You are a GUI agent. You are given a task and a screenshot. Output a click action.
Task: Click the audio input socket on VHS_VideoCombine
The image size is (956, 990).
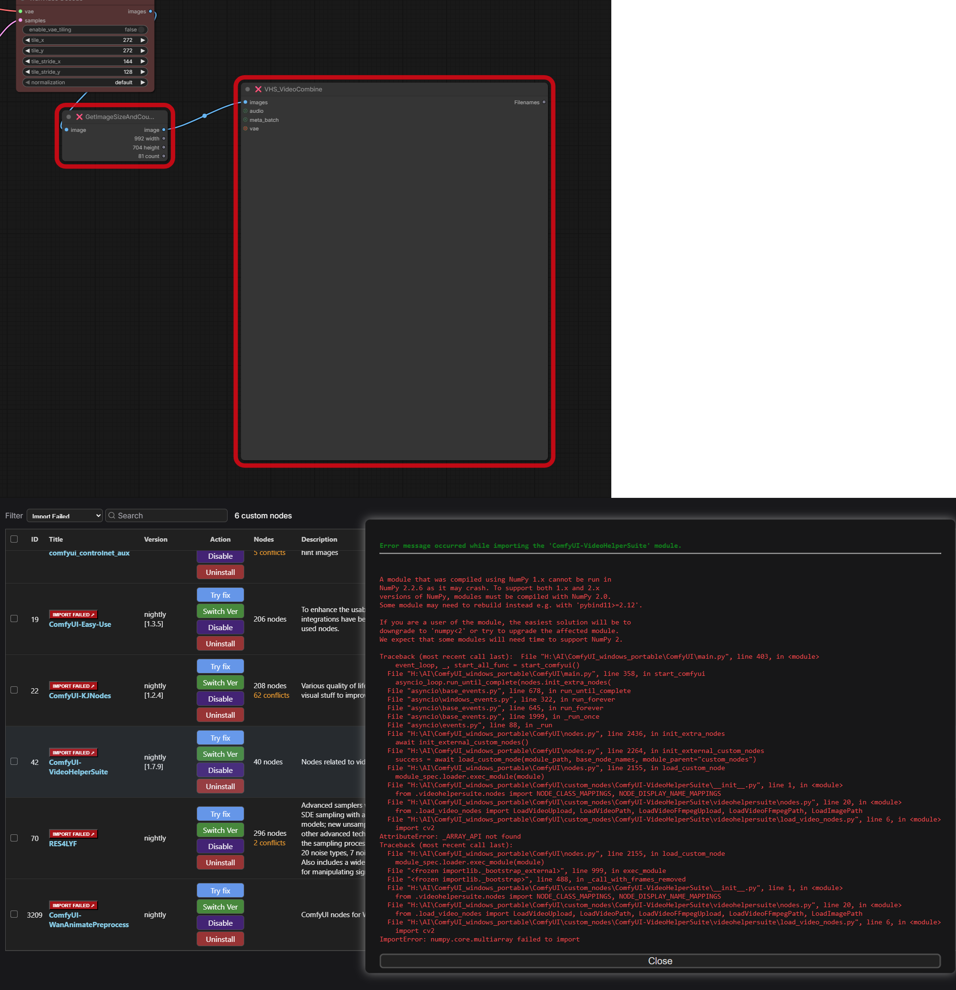[246, 111]
